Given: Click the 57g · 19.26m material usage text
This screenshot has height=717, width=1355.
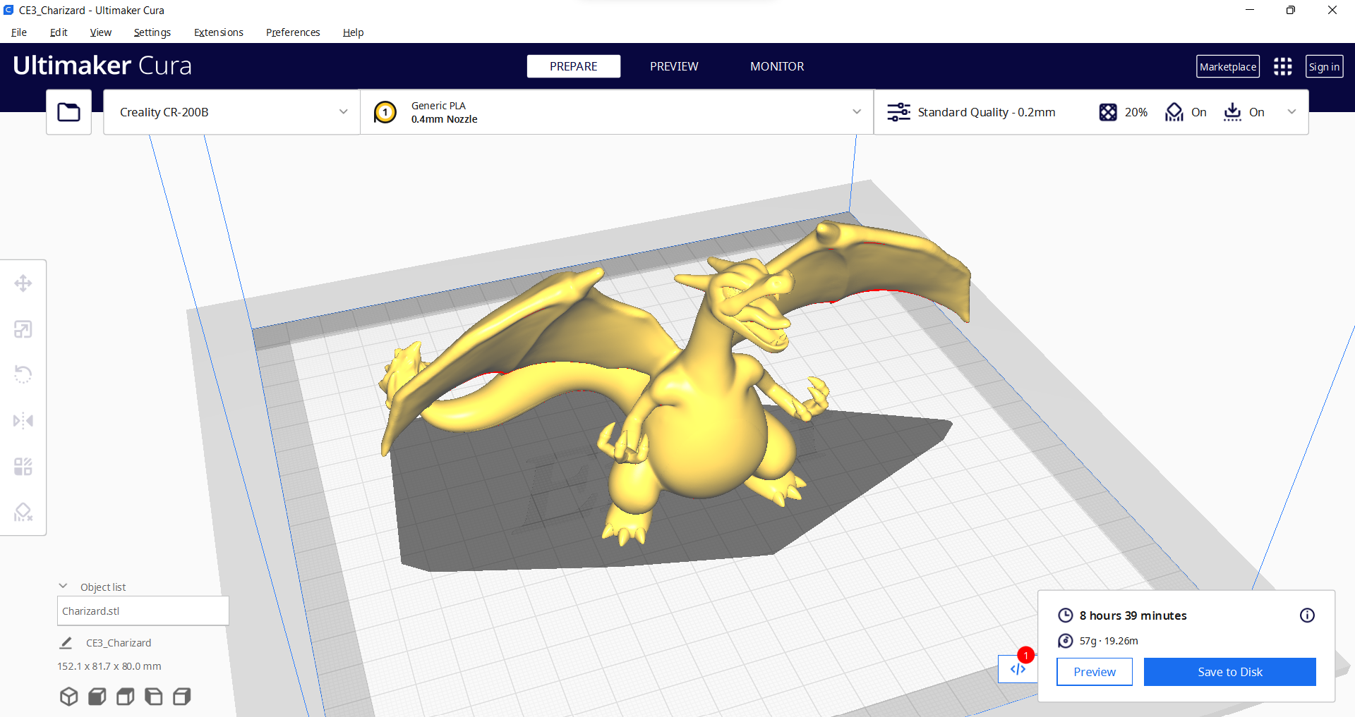Looking at the screenshot, I should tap(1109, 641).
